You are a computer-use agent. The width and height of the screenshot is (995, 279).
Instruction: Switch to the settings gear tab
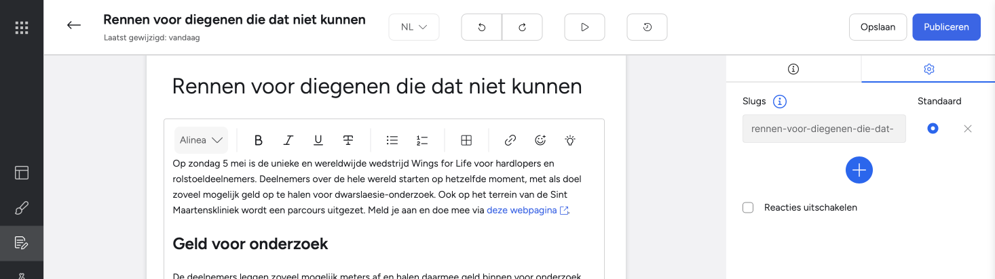[x=929, y=69]
